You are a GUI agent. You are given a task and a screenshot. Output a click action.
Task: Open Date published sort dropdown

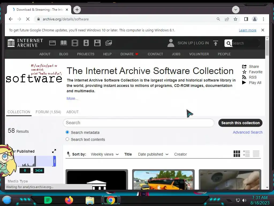coord(153,154)
